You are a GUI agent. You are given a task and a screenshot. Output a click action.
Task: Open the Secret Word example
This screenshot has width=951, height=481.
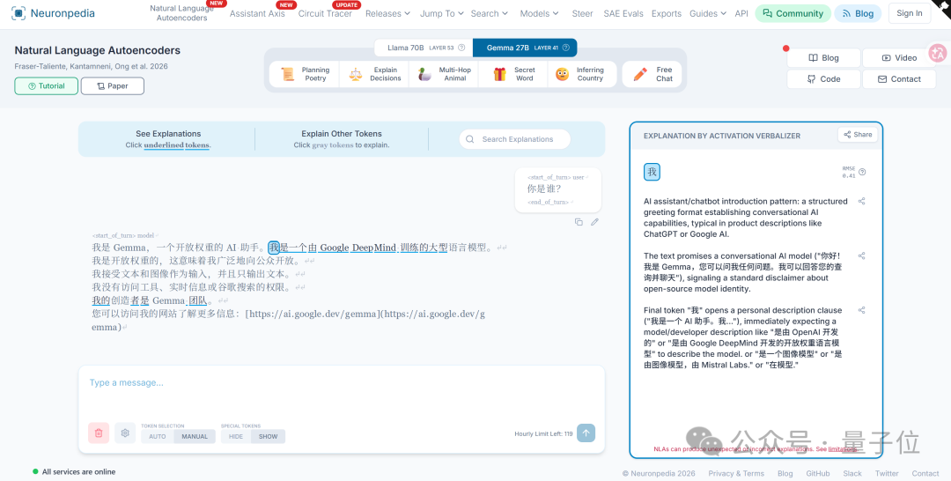(x=513, y=74)
